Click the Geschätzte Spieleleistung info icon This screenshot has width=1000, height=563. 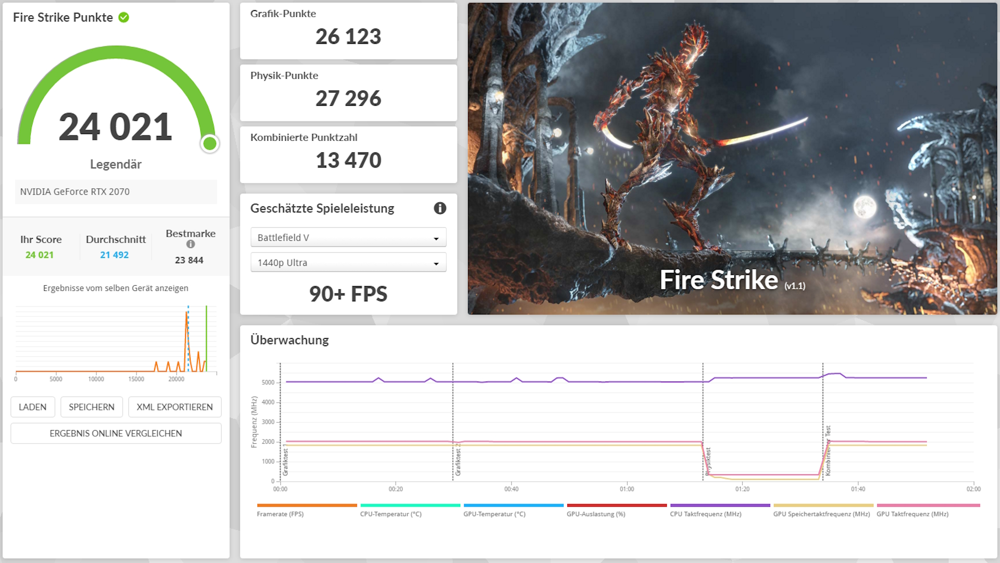(440, 208)
